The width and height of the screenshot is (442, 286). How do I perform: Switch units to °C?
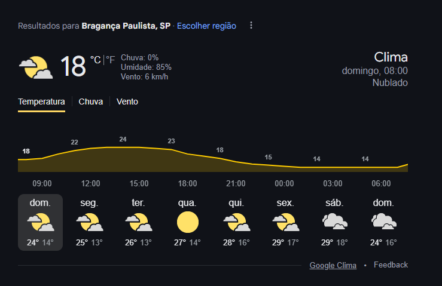click(96, 60)
